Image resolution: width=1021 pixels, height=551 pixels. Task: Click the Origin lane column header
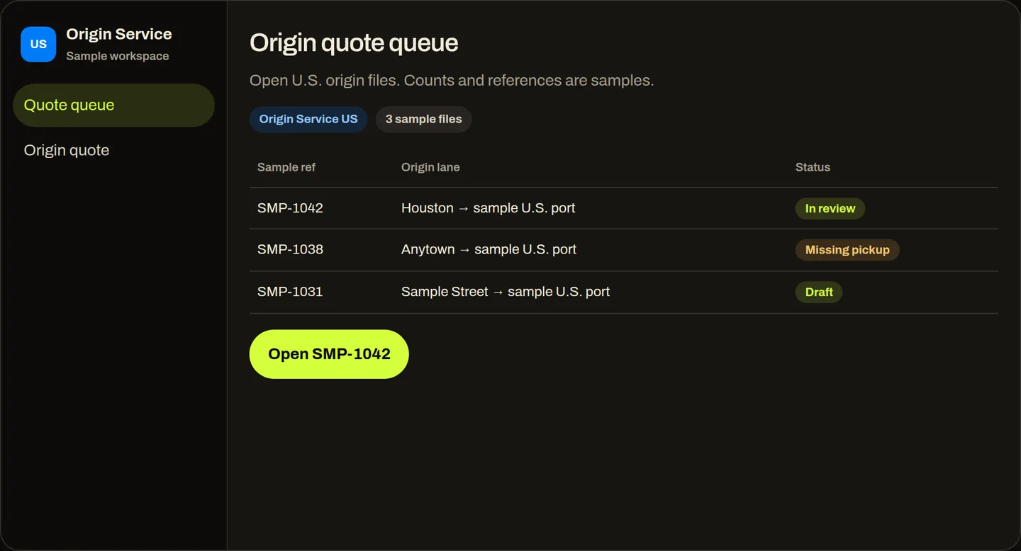(x=430, y=167)
